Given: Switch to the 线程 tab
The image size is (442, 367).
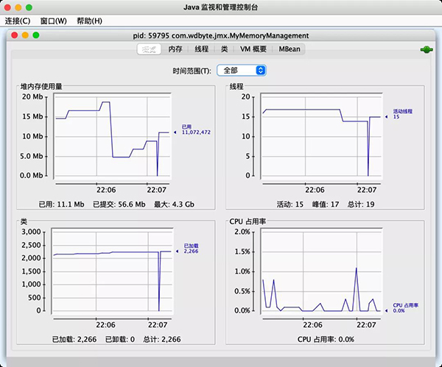Looking at the screenshot, I should click(202, 49).
